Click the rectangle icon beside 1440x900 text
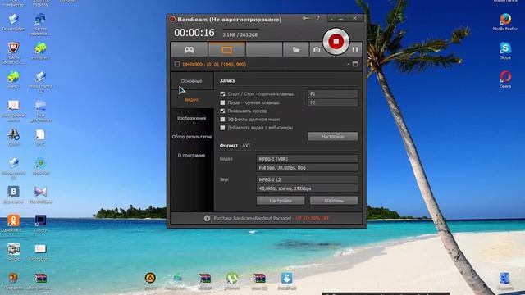 177,64
